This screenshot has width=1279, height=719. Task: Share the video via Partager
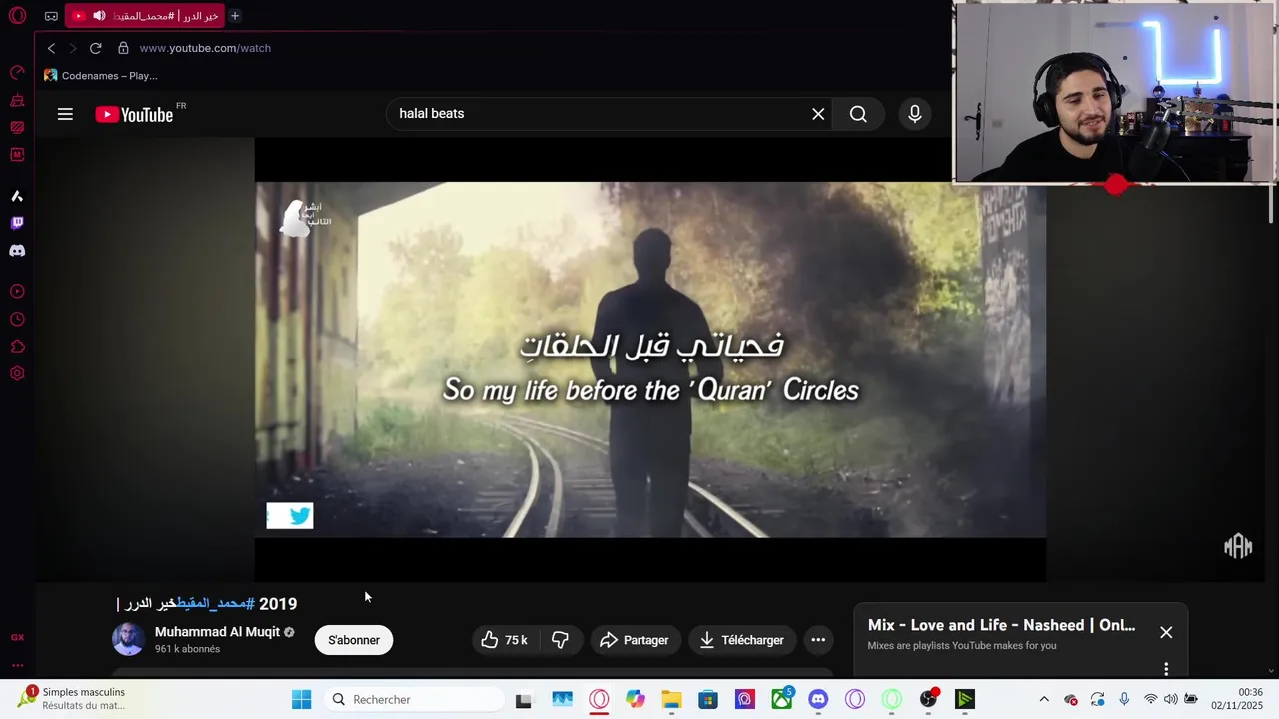[635, 640]
